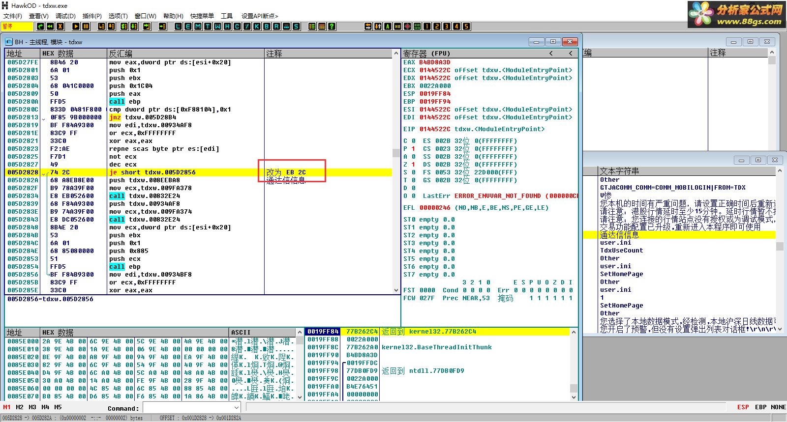Open Memory map (M icon)

click(198, 27)
